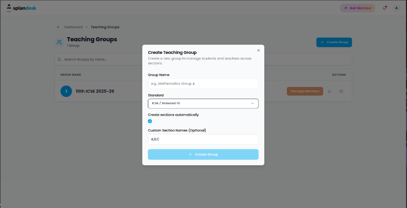Click the Teaching Groups people icon

[60, 42]
